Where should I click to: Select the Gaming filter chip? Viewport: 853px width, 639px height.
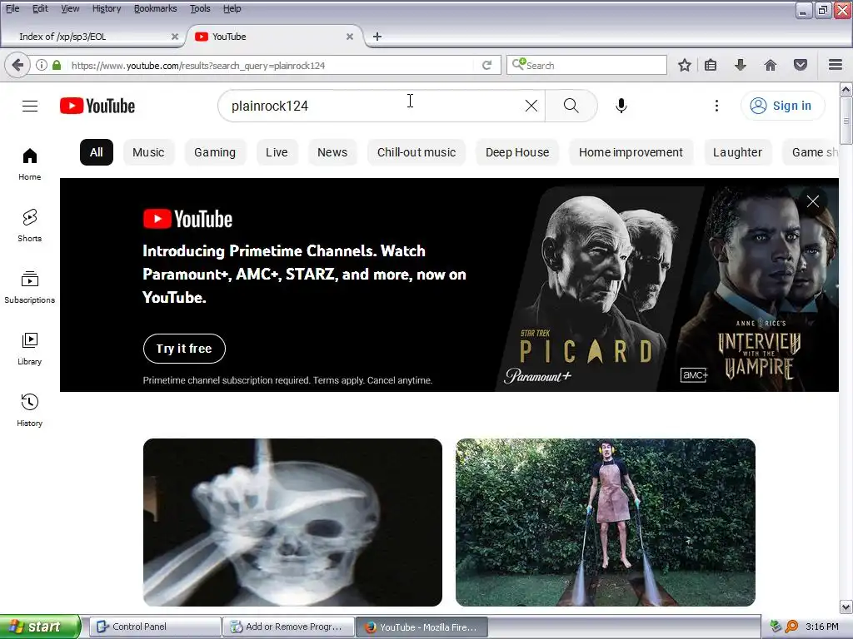215,153
